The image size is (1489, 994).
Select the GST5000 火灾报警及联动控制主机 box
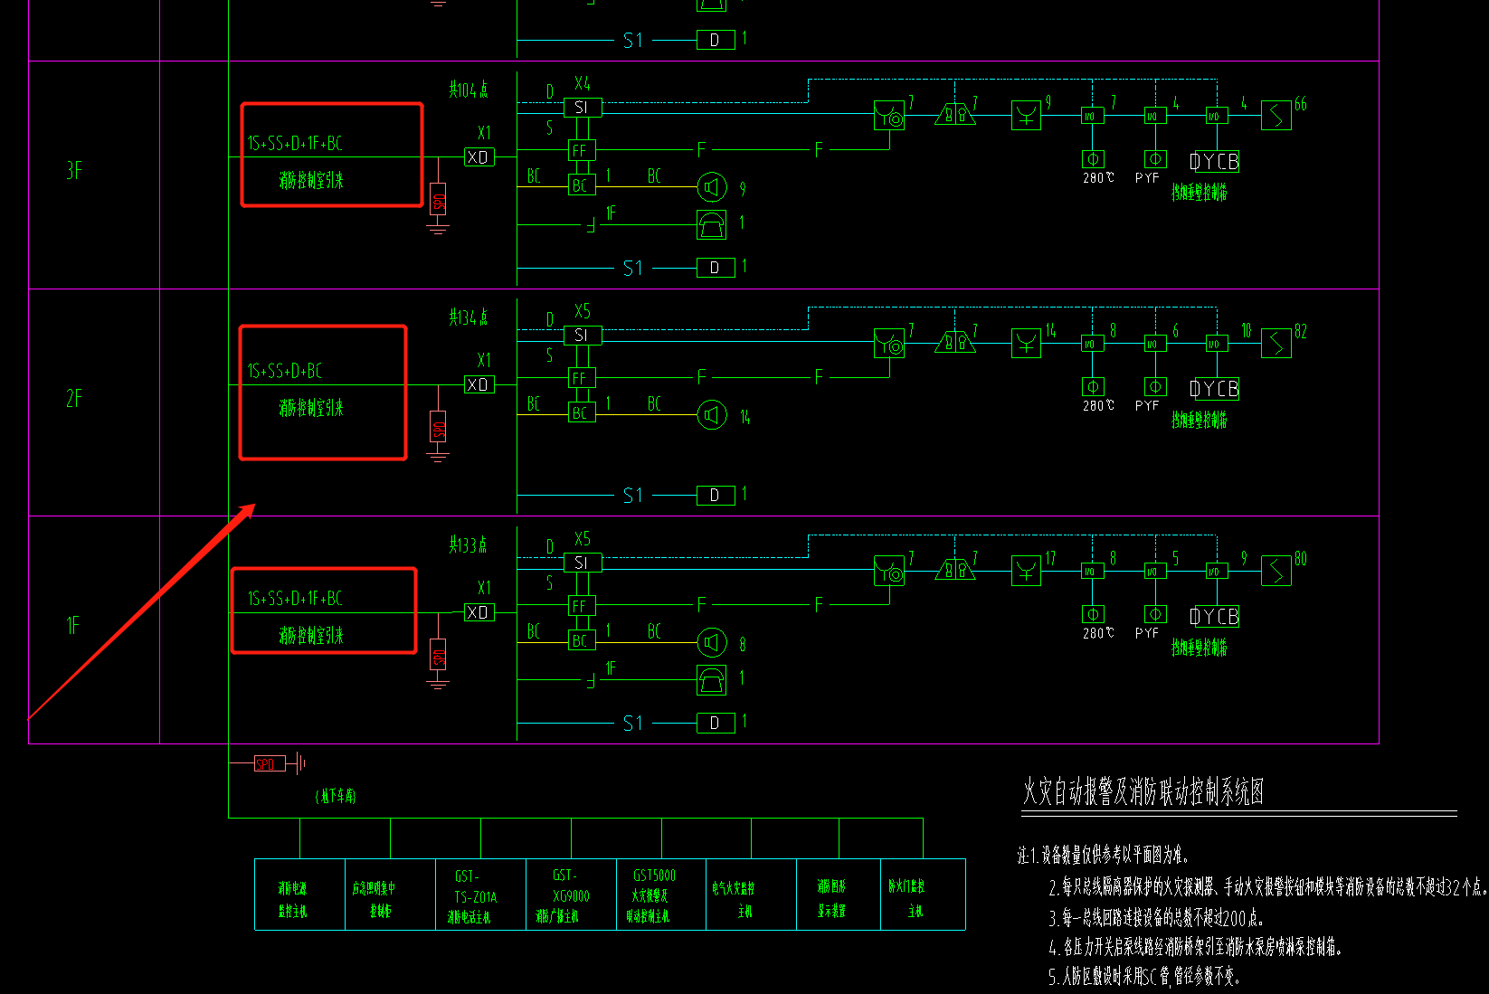click(661, 895)
